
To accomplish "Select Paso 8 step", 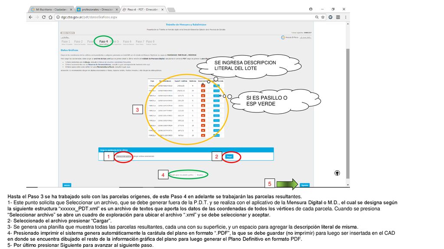I will point(150,42).
